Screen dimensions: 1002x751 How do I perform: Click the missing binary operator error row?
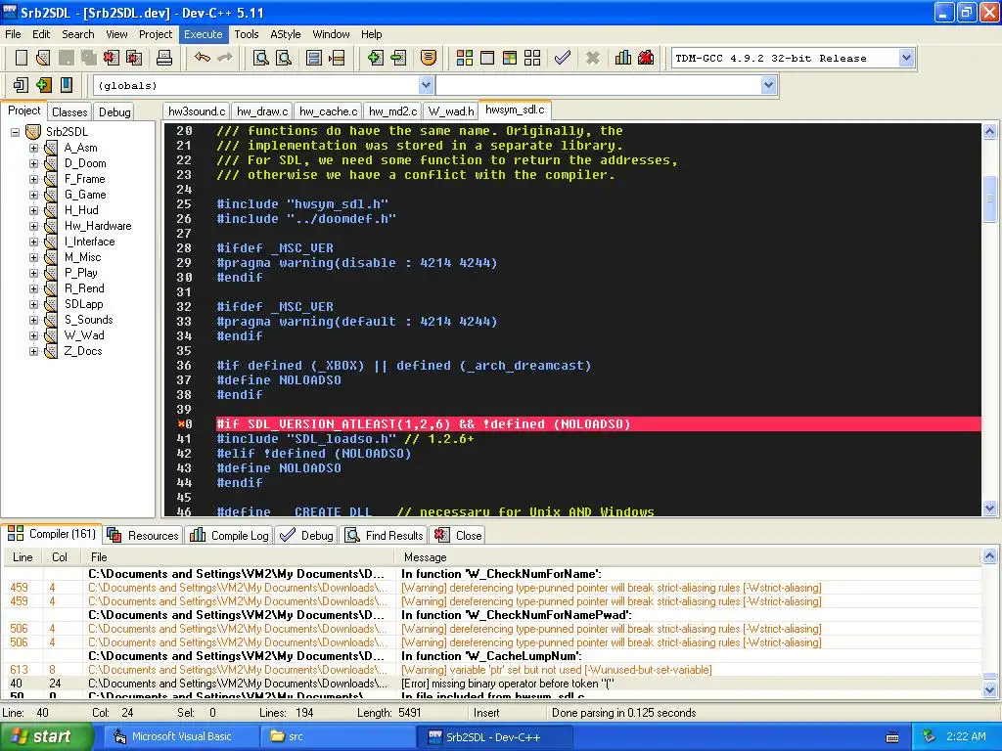pyautogui.click(x=492, y=684)
